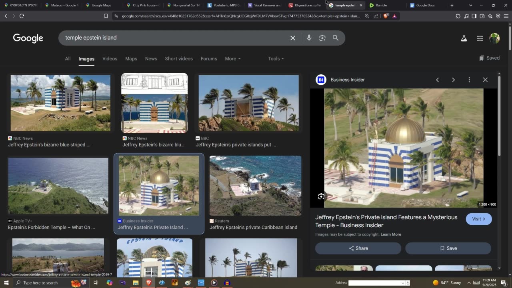This screenshot has height=288, width=512.
Task: Open the taskbar notification center
Action: (x=504, y=283)
